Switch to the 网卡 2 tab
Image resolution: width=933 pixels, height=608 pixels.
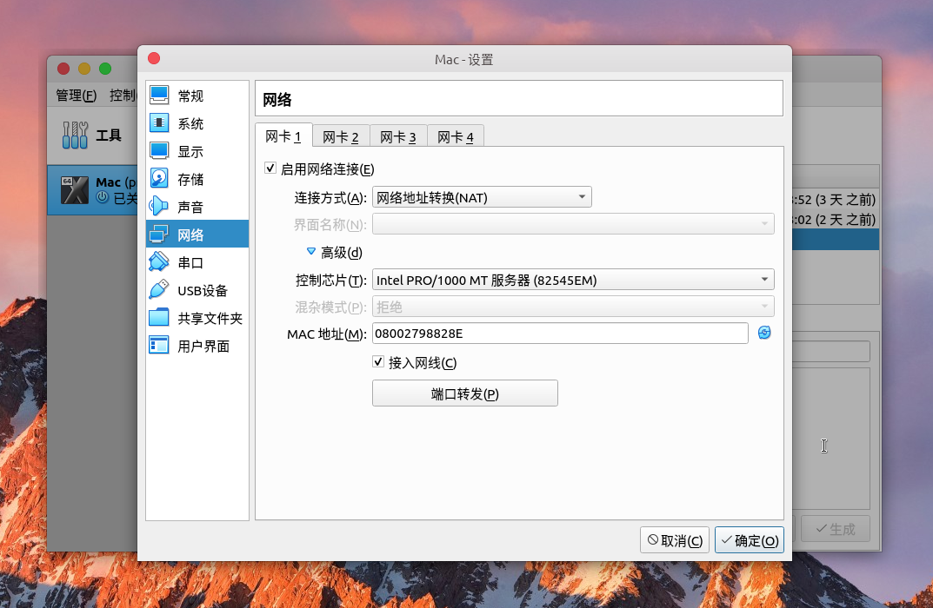tap(340, 135)
